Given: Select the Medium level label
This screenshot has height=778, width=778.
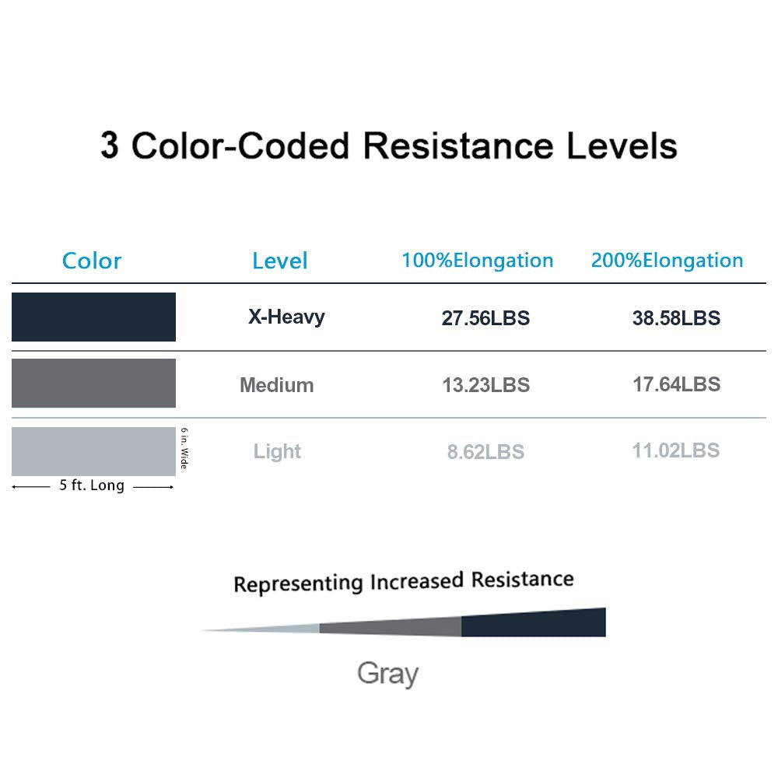Looking at the screenshot, I should (x=277, y=385).
